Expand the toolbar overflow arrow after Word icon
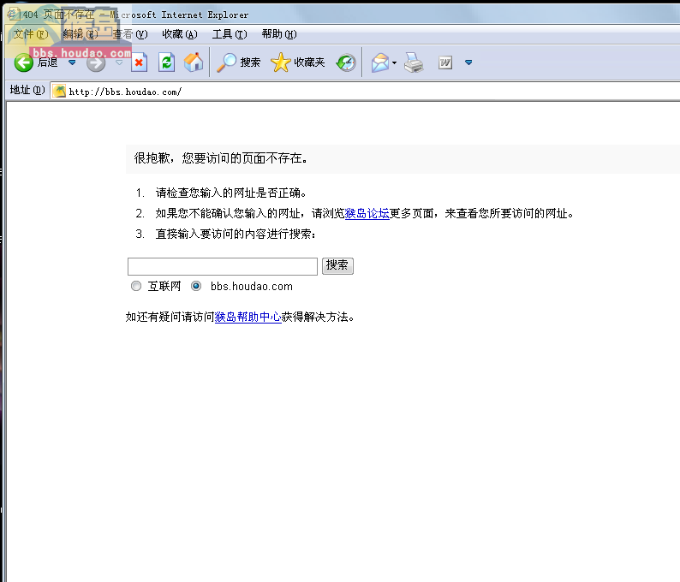The image size is (680, 582). click(x=468, y=62)
